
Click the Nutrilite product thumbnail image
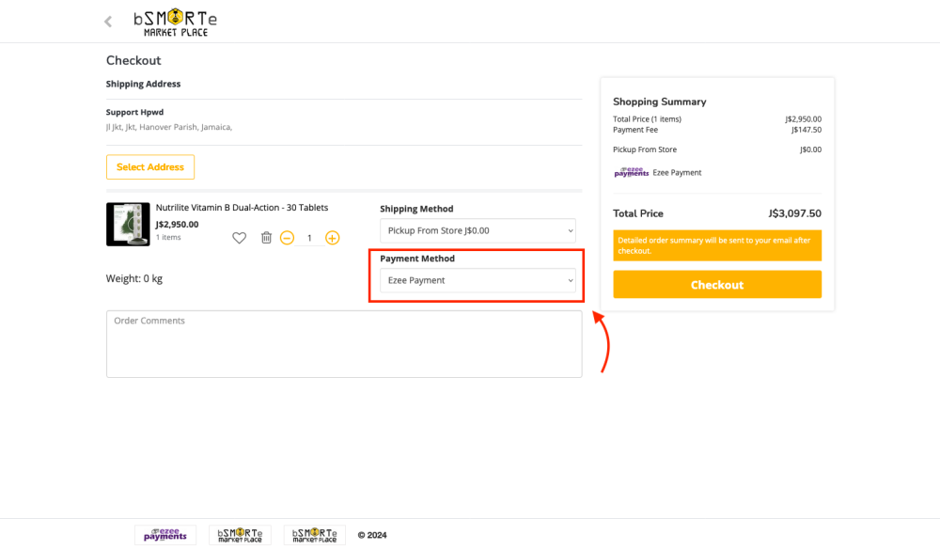[128, 225]
